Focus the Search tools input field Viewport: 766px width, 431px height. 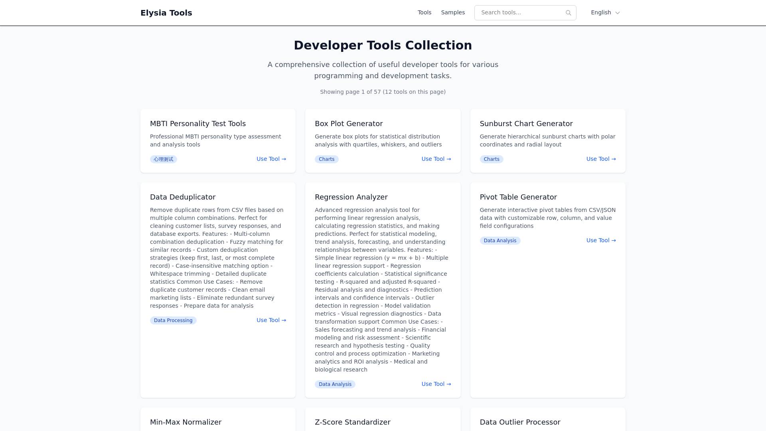[x=525, y=13]
